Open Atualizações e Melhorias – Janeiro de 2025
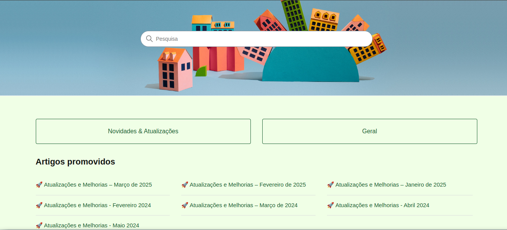The height and width of the screenshot is (230, 507). point(386,185)
